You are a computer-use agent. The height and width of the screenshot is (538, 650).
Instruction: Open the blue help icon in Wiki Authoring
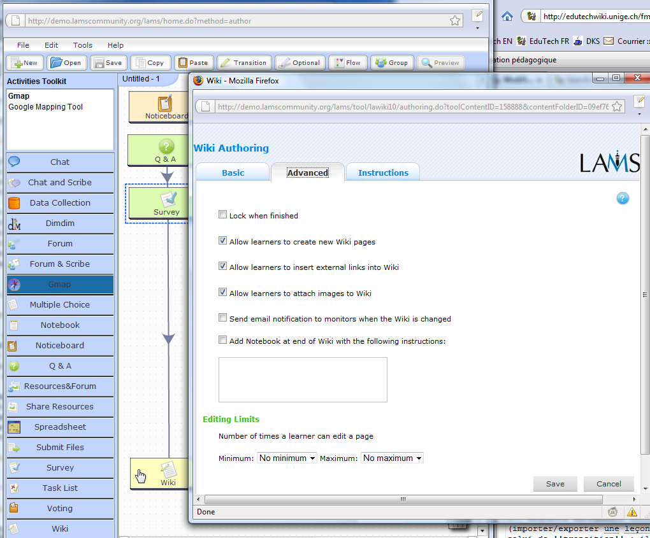click(x=623, y=199)
